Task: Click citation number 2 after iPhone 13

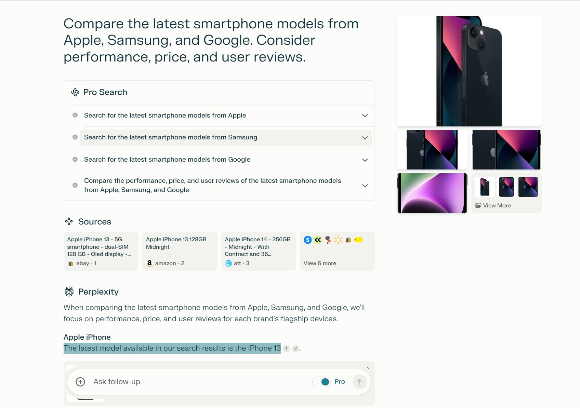Action: click(296, 349)
